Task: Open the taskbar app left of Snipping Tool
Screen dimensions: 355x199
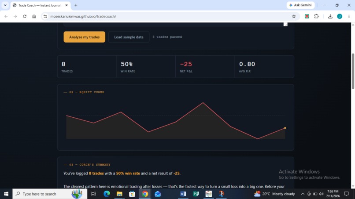Action: pyautogui.click(x=208, y=194)
